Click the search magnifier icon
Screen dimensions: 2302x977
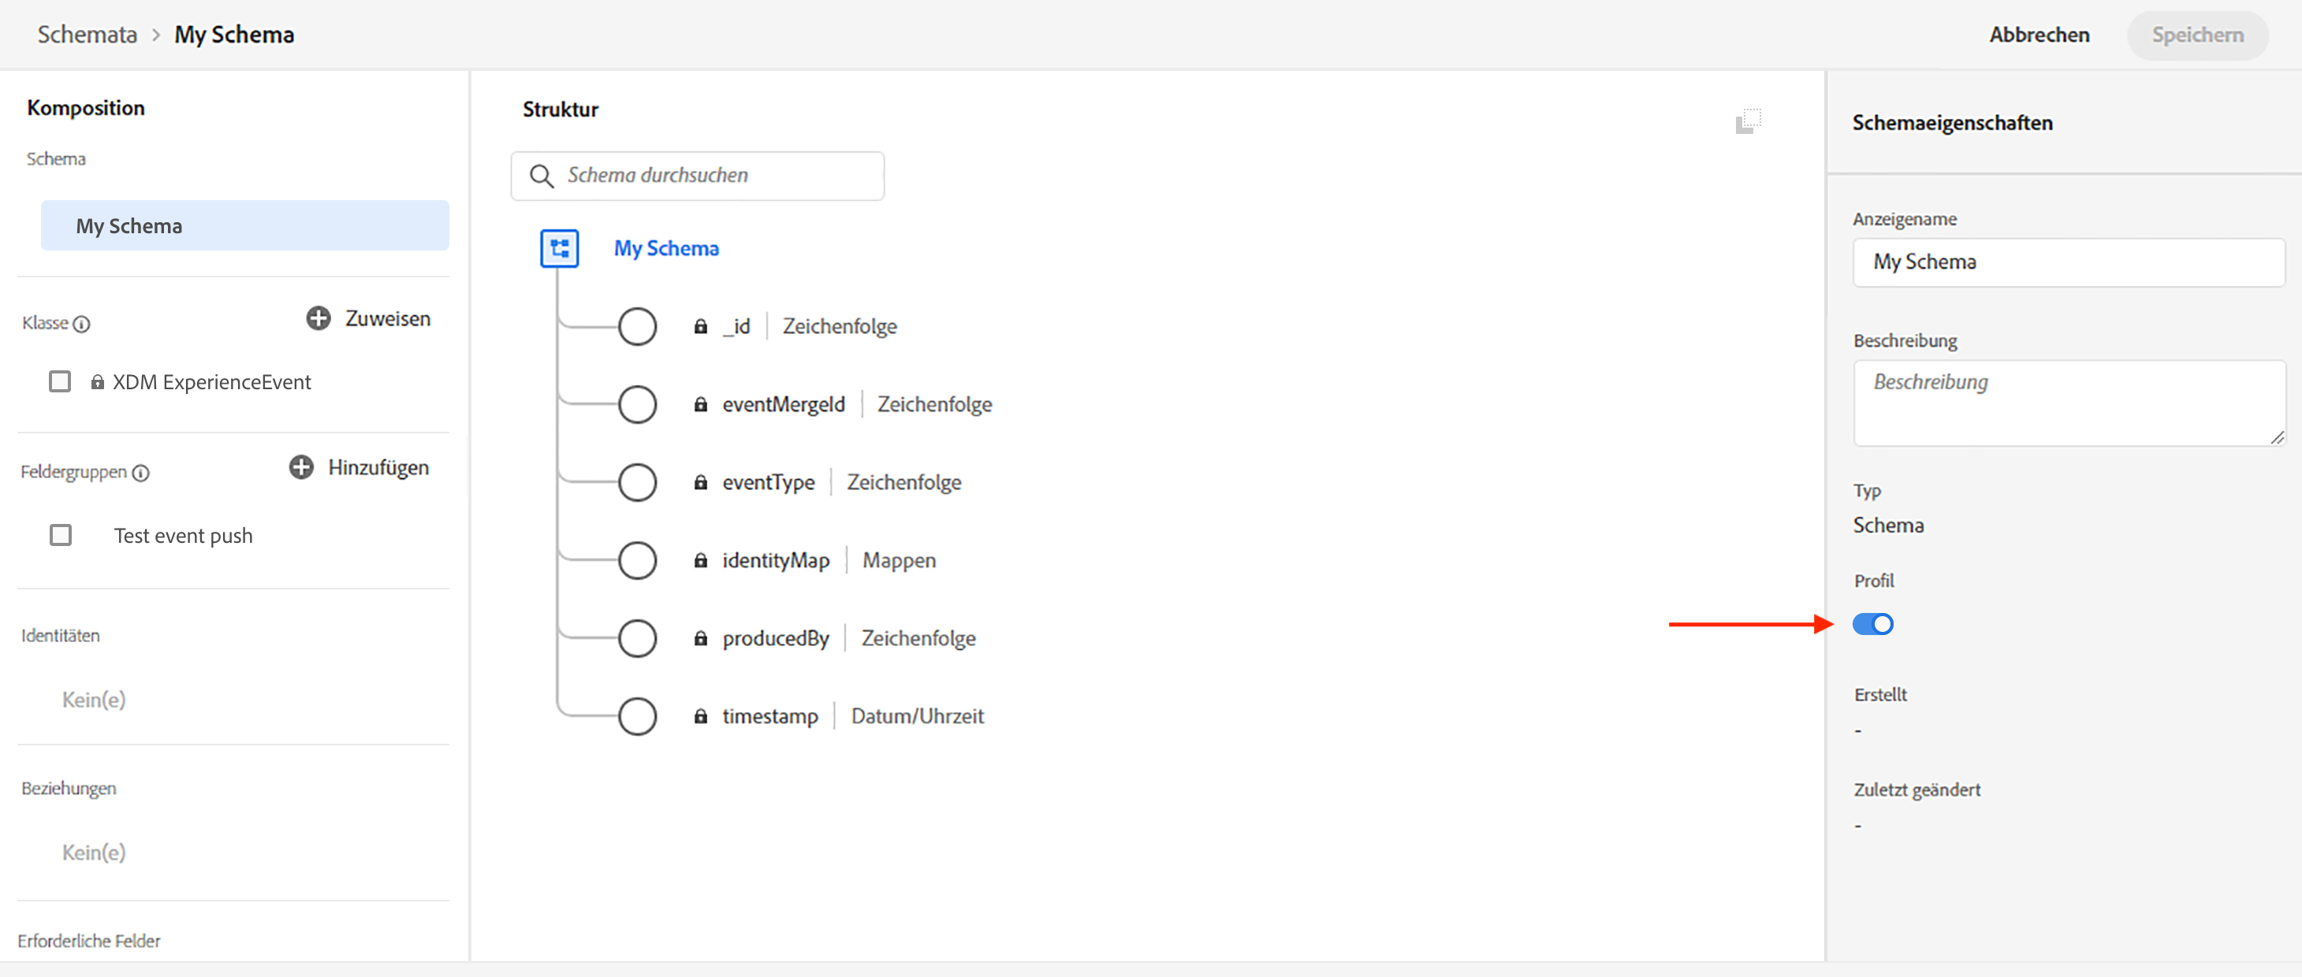click(541, 176)
